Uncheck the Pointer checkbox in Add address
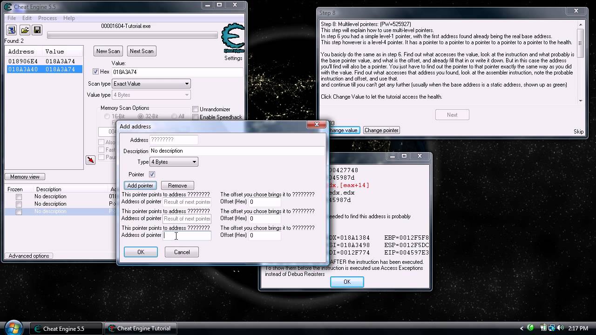Image resolution: width=596 pixels, height=335 pixels. click(152, 174)
